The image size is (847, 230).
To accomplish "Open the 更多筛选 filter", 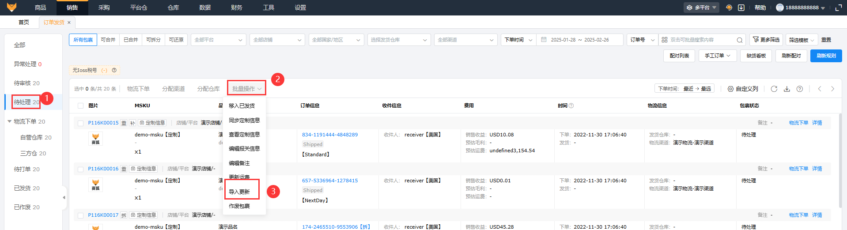I will point(766,40).
